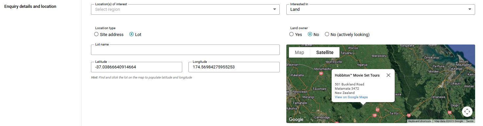Click the highway 27 shield on the map
Screen dimensions: 483x126
[x=378, y=110]
